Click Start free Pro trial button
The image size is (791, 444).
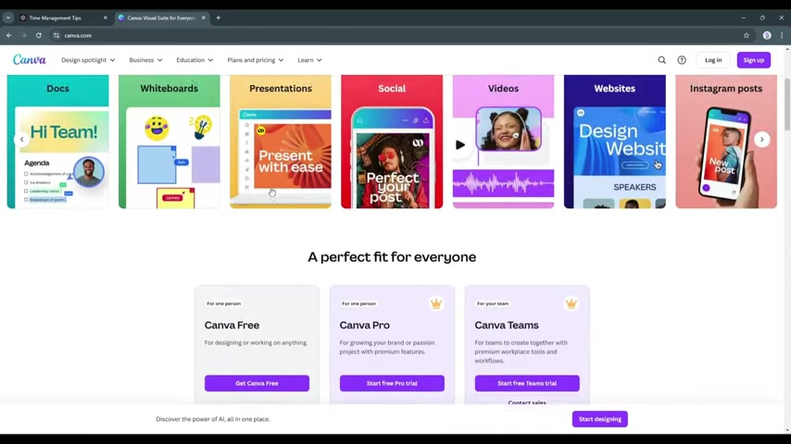point(392,383)
